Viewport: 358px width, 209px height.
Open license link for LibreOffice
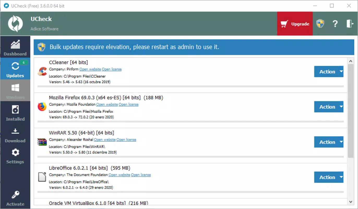pyautogui.click(x=141, y=175)
